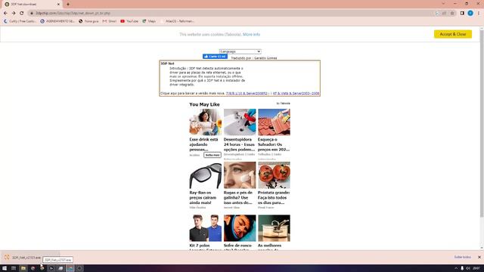Go forward with the browser forward arrow

[x=14, y=14]
